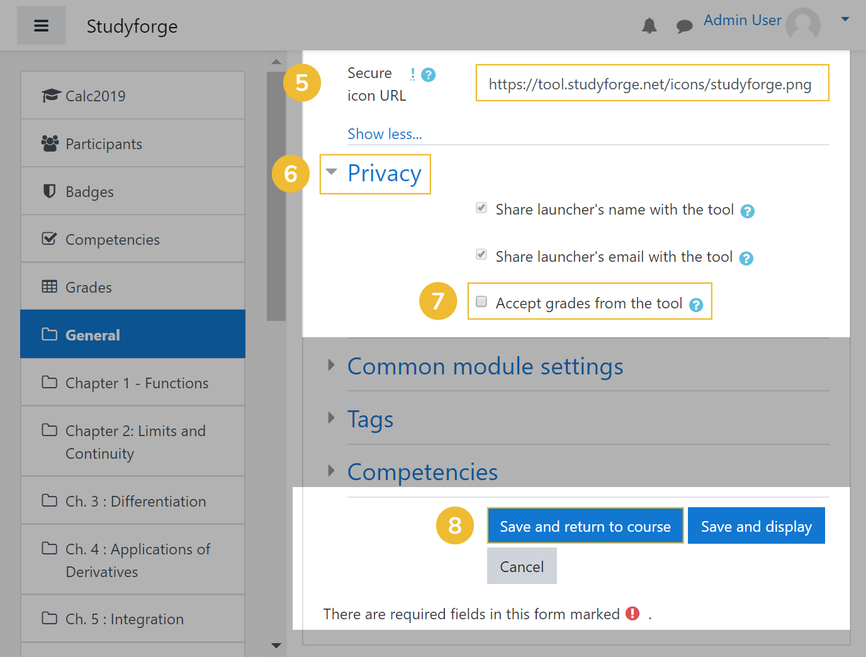The image size is (866, 657).
Task: Click the folder icon beside General
Action: (x=50, y=334)
